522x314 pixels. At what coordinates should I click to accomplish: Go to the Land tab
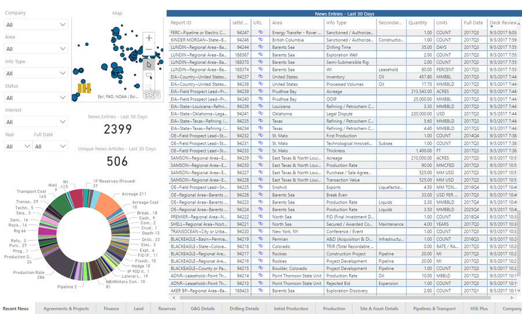[139, 308]
